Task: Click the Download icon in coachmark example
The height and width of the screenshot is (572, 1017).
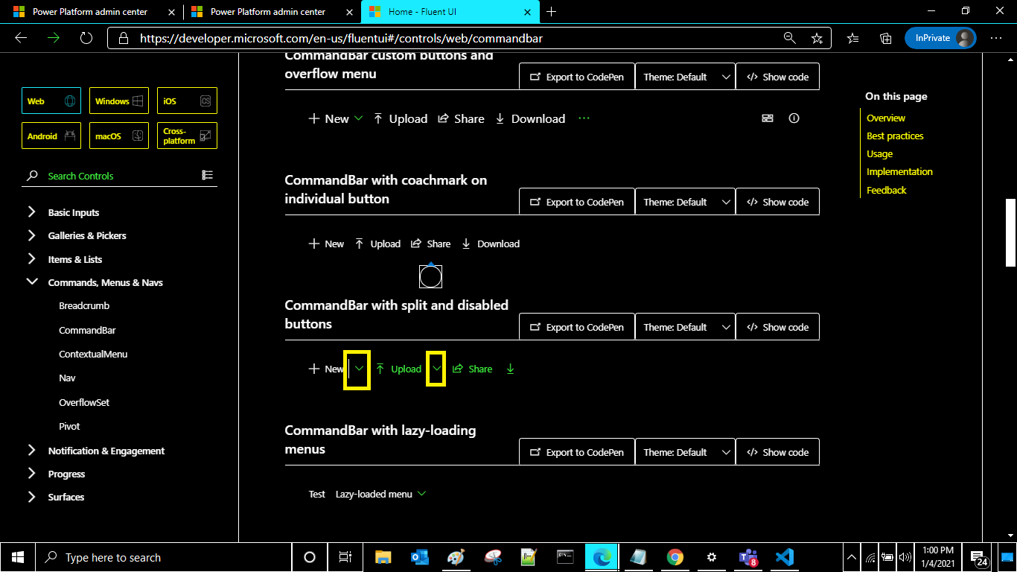Action: point(466,244)
